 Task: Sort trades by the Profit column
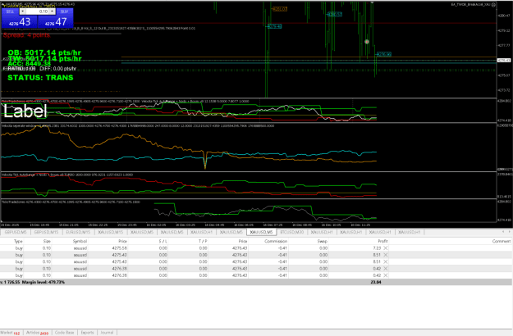pos(382,241)
